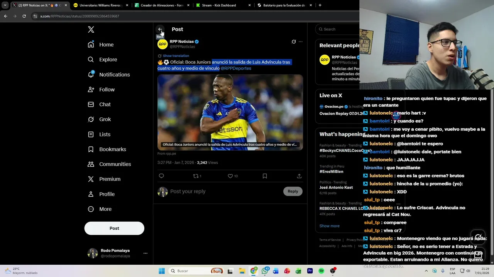Go to Home in the sidebar
The image size is (494, 277).
pyautogui.click(x=101, y=45)
